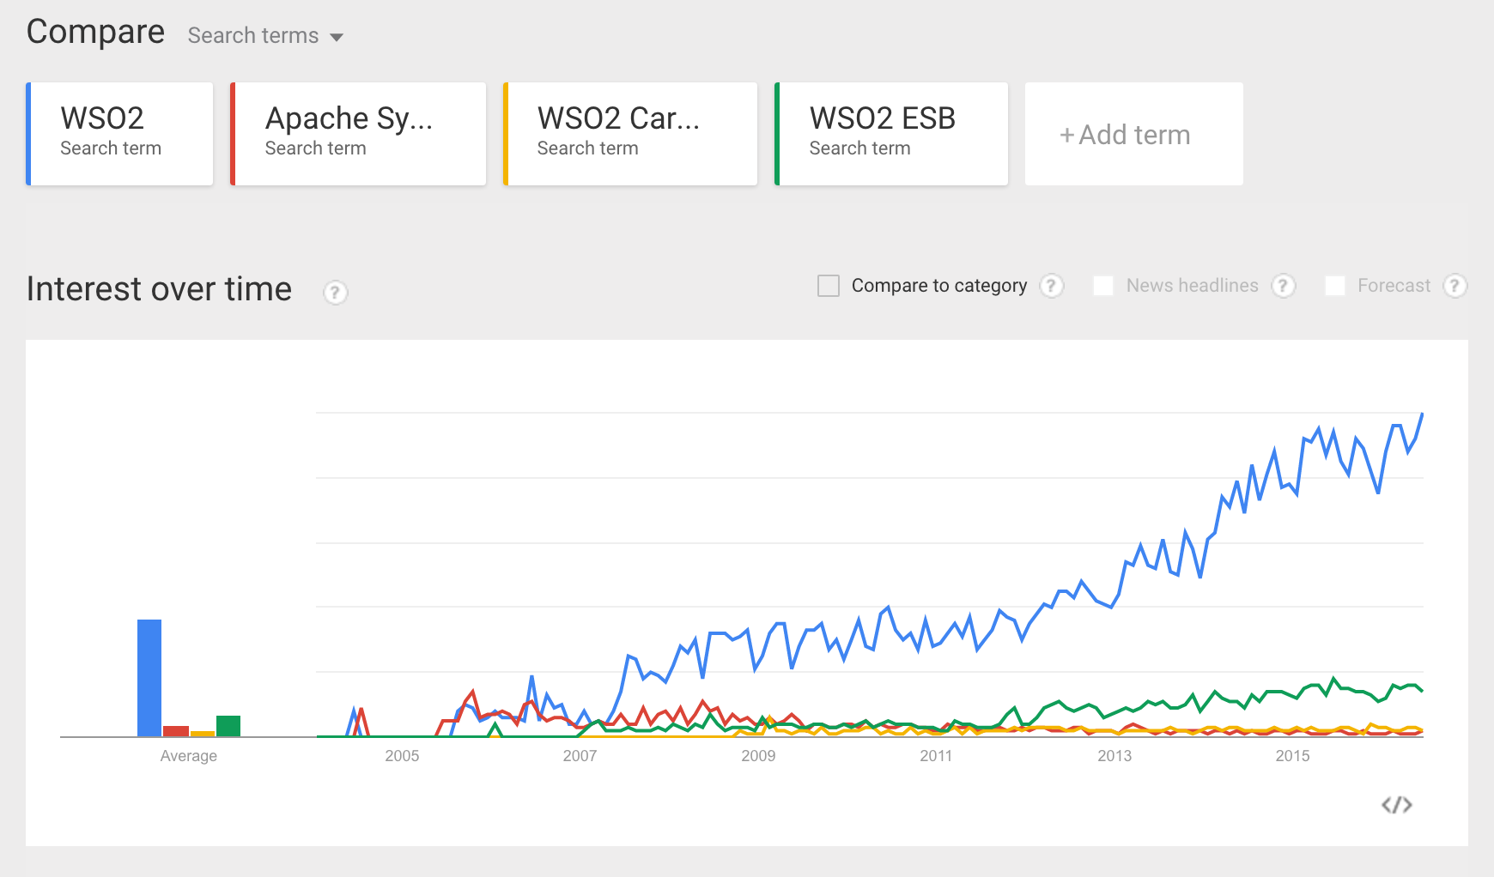This screenshot has height=877, width=1494.
Task: Click the Add term button
Action: tap(1133, 135)
